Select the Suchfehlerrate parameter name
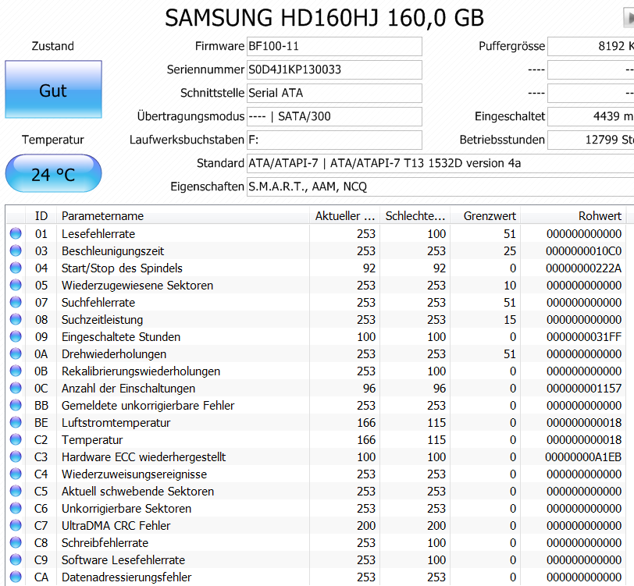The width and height of the screenshot is (634, 586). (x=98, y=303)
